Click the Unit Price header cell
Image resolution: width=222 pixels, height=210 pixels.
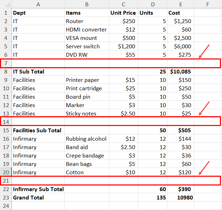(124, 13)
